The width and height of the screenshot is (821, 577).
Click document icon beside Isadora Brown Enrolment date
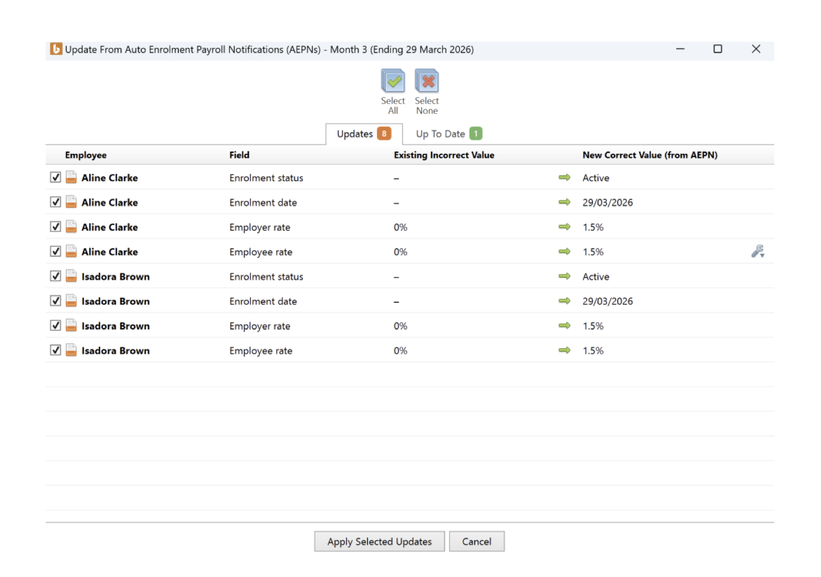tap(71, 301)
